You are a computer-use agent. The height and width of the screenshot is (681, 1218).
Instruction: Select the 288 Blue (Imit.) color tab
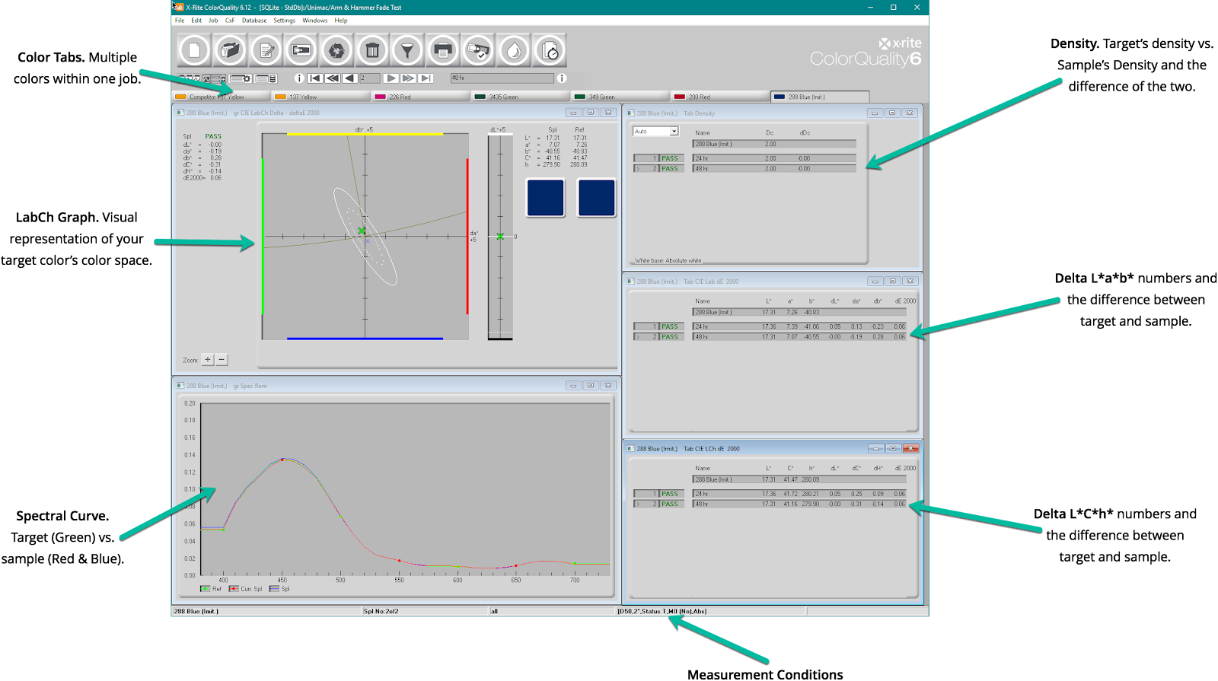click(x=820, y=97)
